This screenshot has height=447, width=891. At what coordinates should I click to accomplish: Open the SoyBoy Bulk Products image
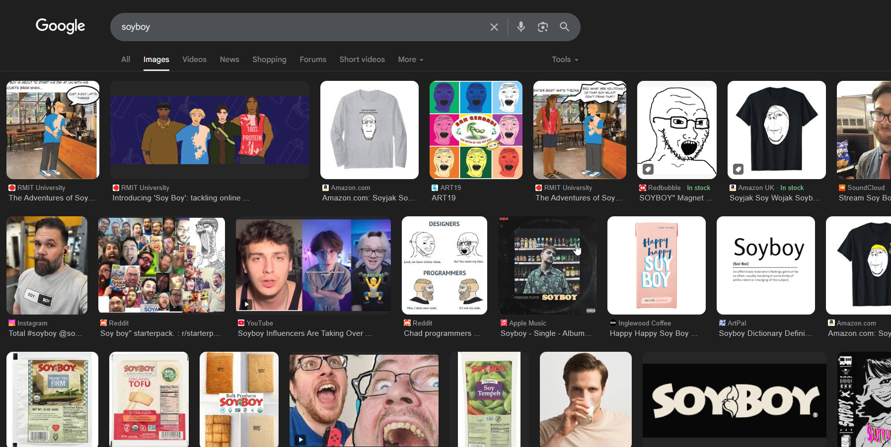tap(239, 399)
